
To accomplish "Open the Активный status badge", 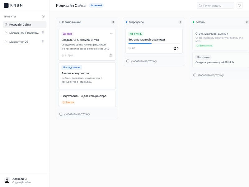I will coord(96,5).
